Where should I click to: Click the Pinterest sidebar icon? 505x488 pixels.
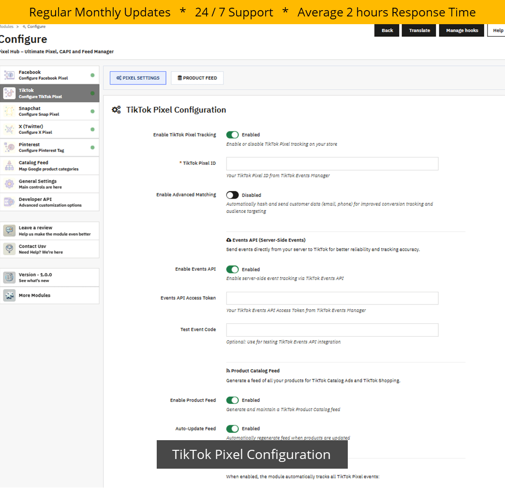point(9,147)
